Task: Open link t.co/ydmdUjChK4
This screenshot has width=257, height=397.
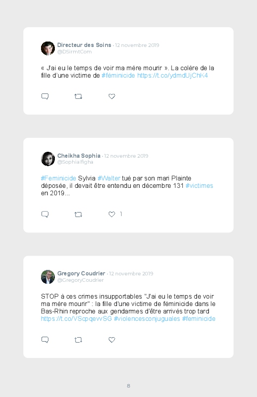Action: point(172,76)
